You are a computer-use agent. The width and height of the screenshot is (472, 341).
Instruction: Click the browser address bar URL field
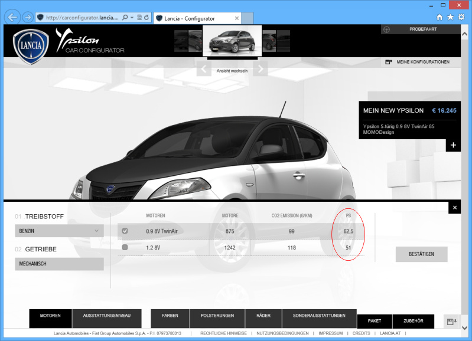click(x=82, y=18)
